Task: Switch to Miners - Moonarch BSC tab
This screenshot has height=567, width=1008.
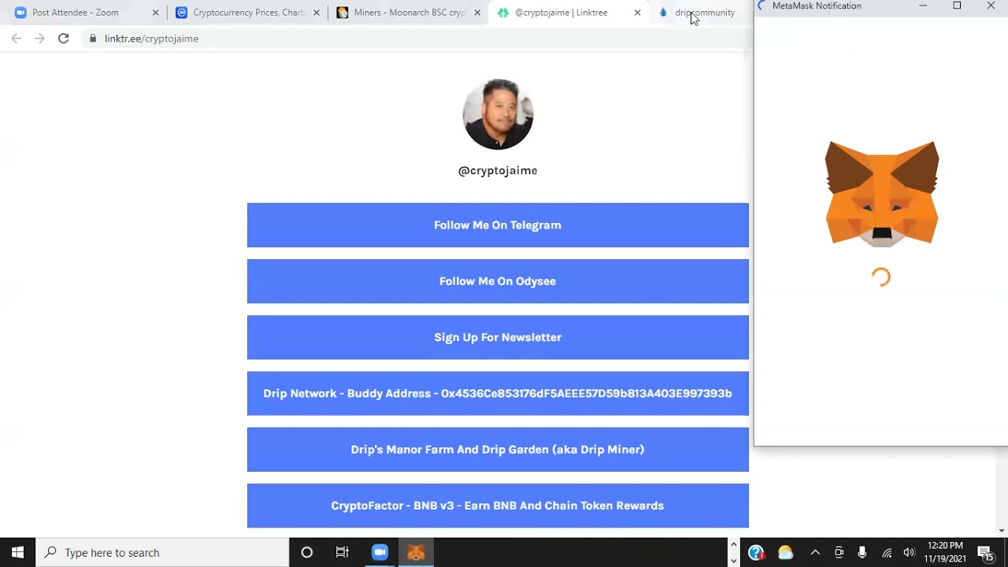Action: click(409, 13)
